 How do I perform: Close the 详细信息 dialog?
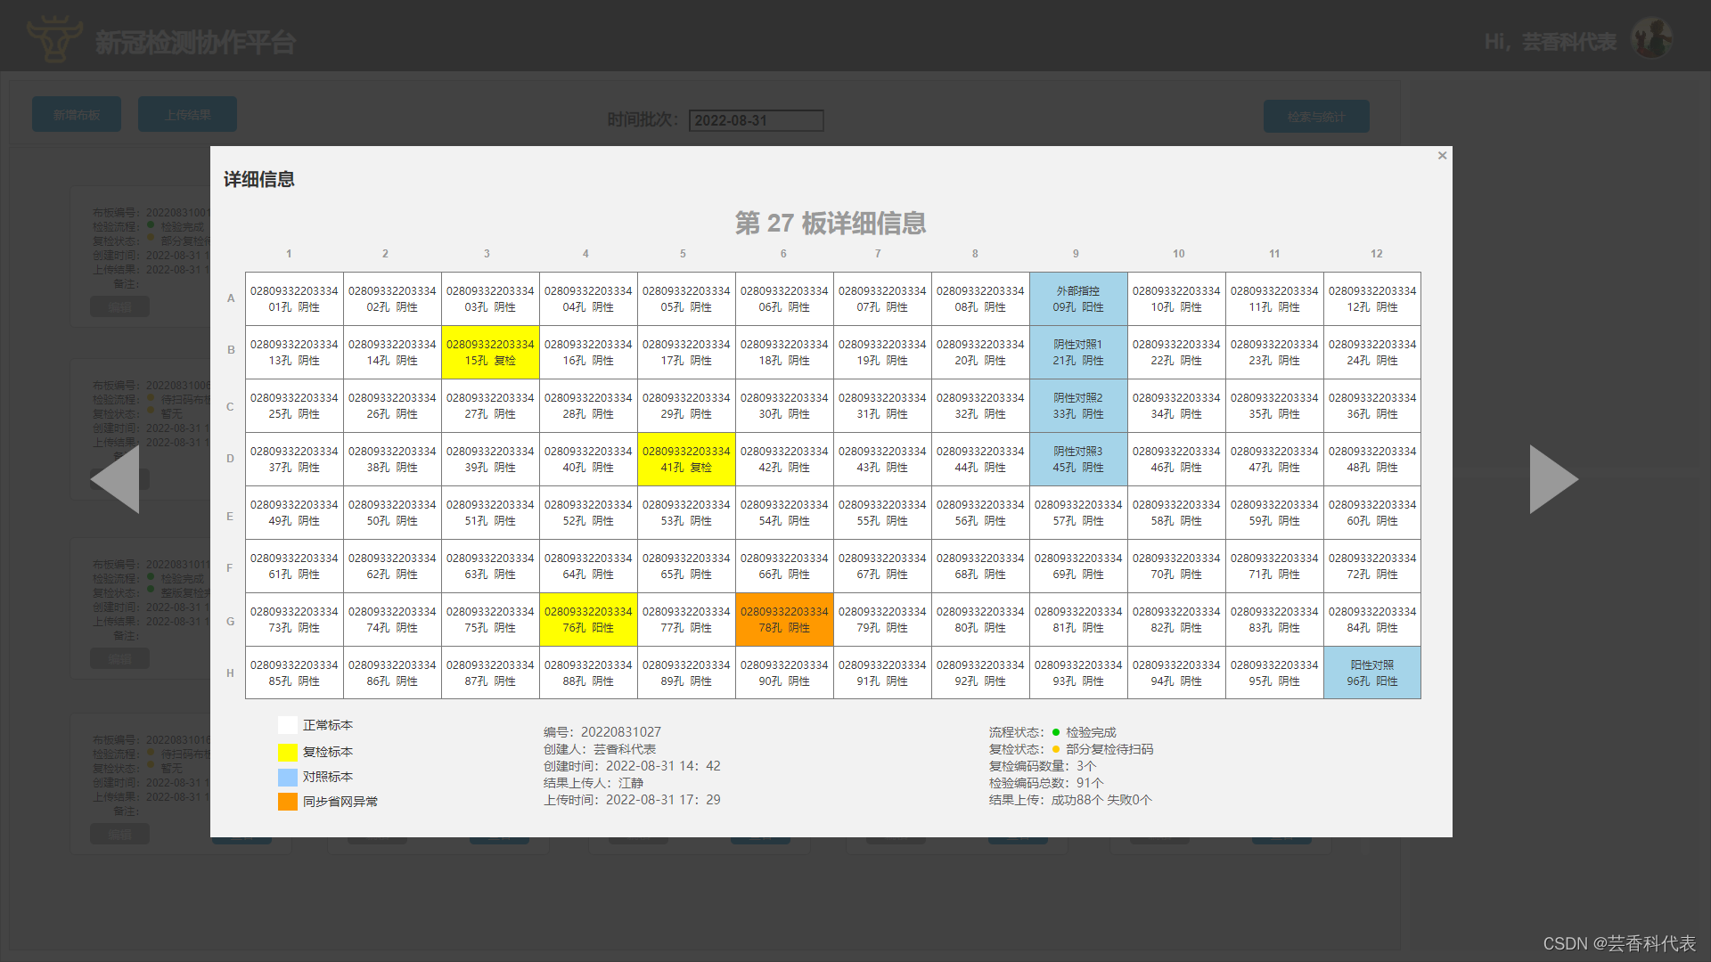(1442, 156)
